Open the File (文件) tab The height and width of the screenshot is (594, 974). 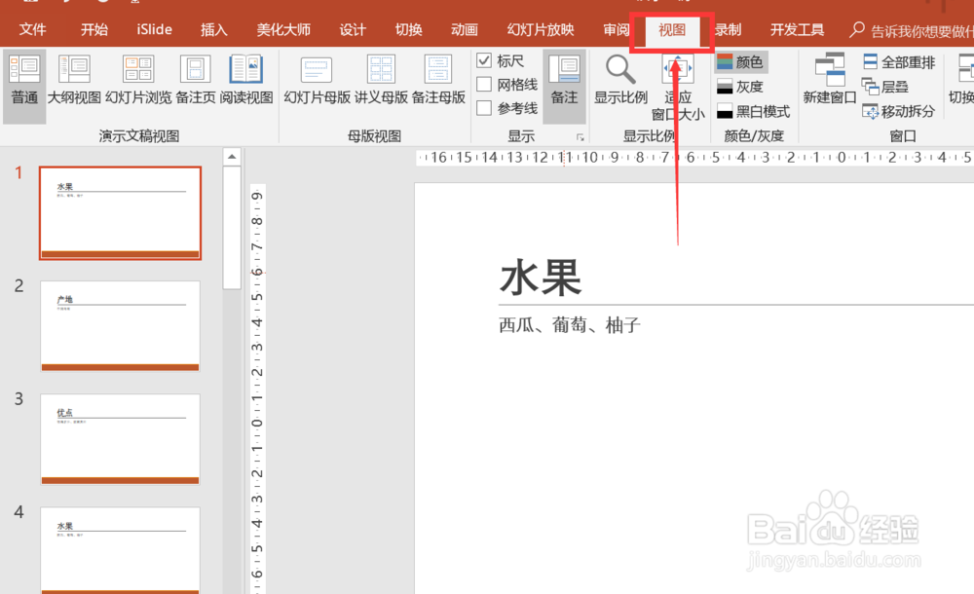coord(32,29)
